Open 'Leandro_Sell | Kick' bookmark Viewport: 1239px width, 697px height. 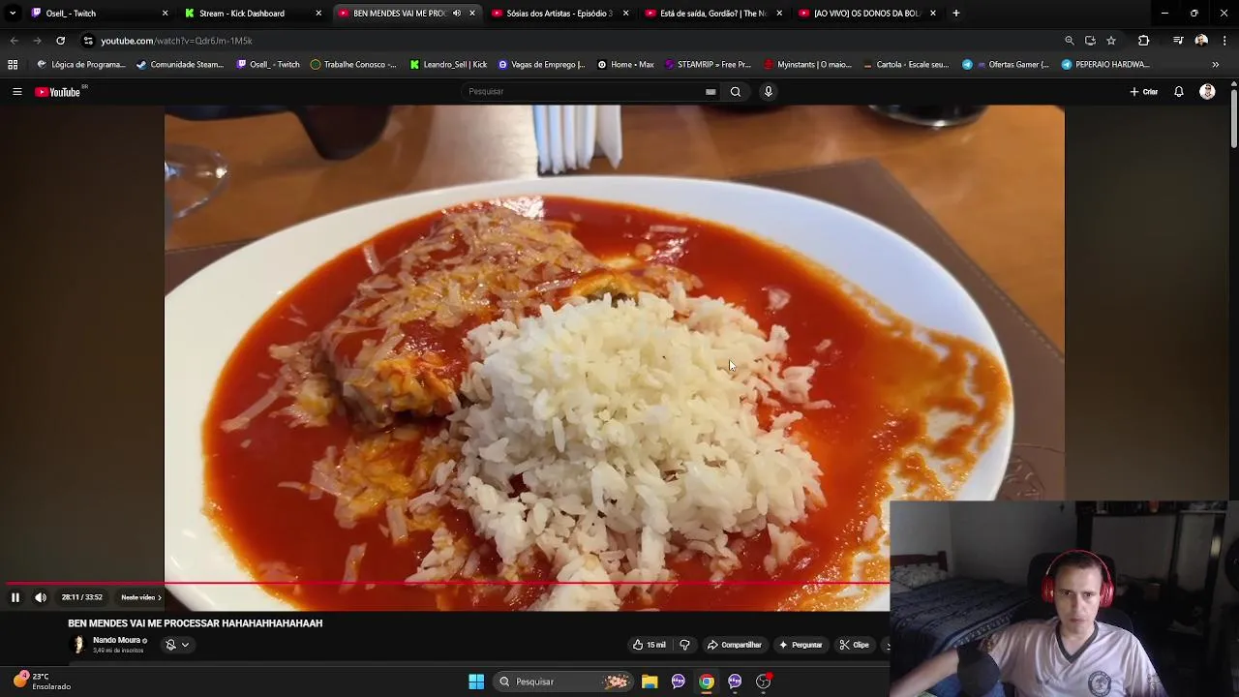(x=448, y=65)
